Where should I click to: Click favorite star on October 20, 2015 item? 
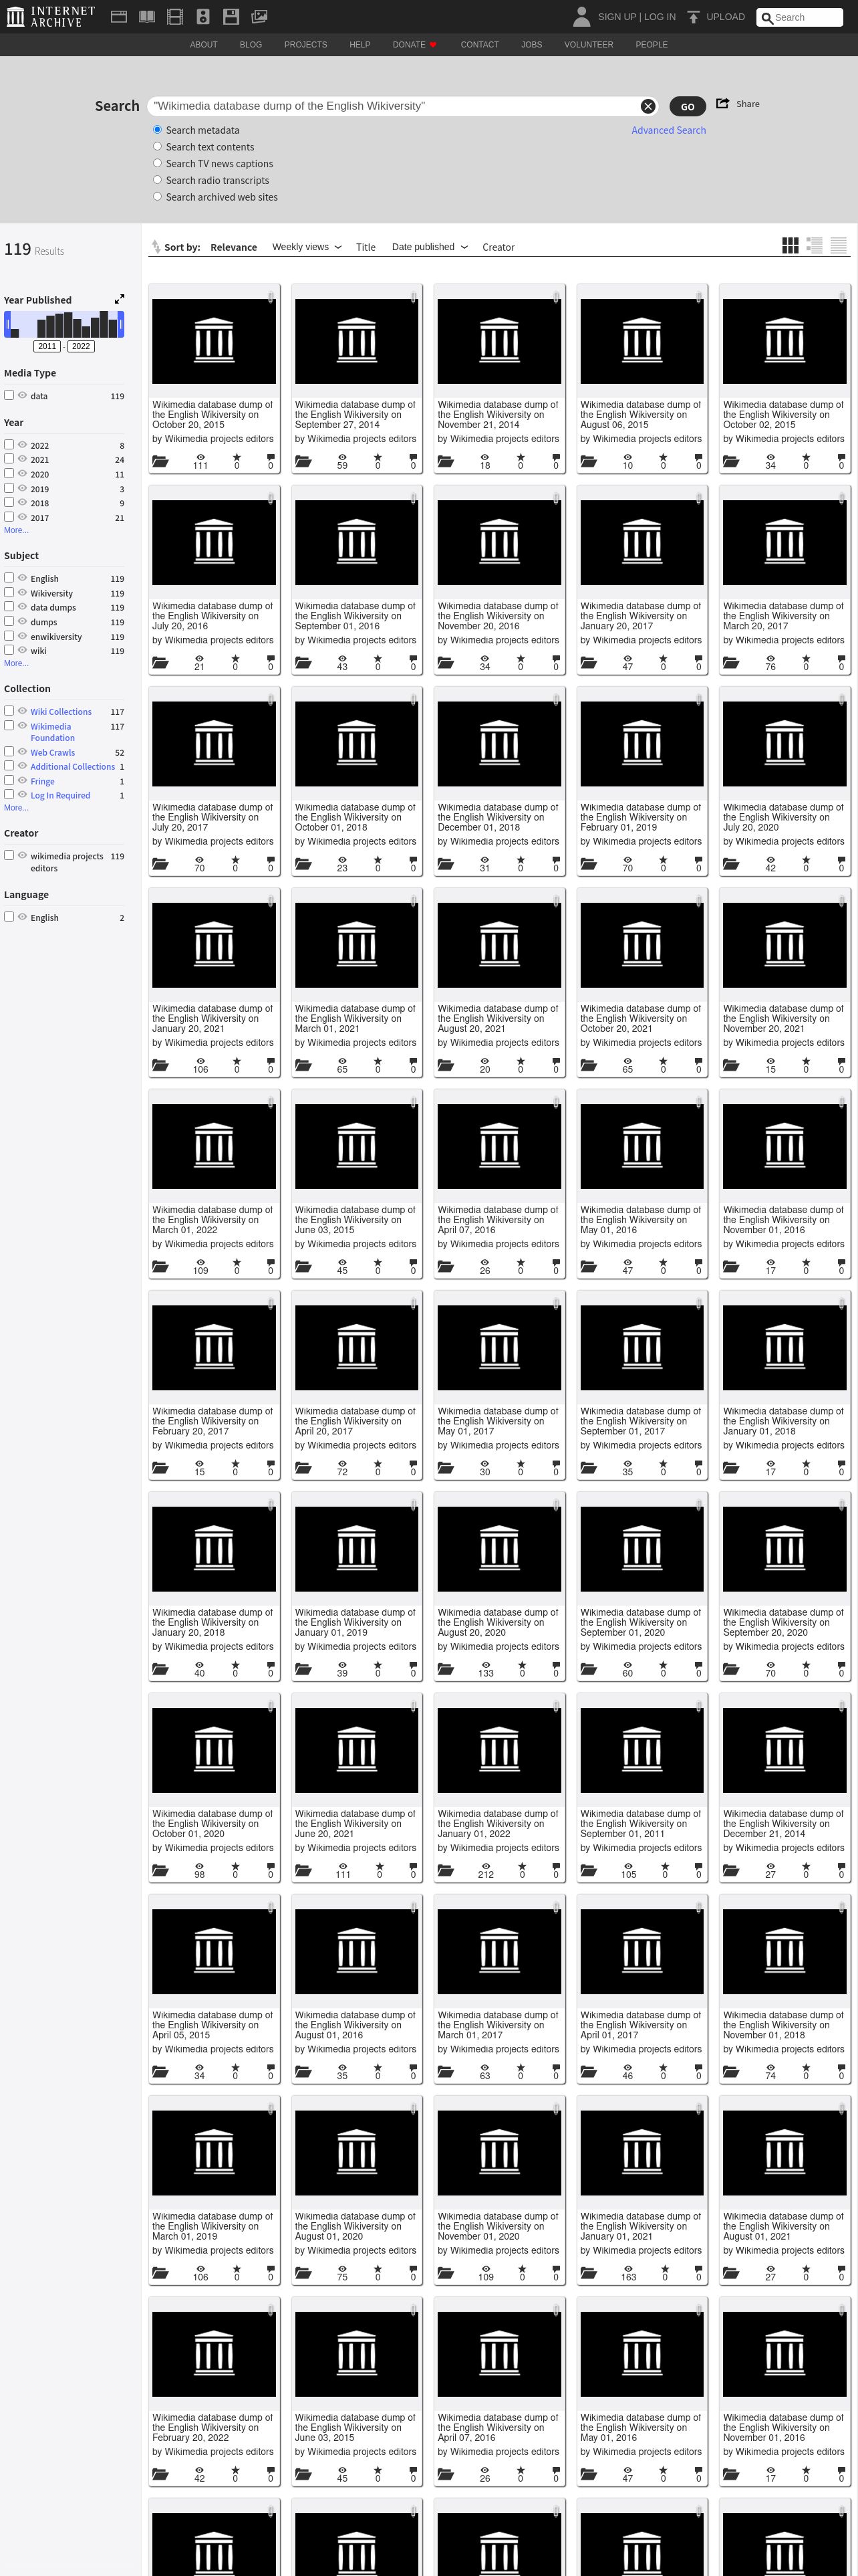coord(237,458)
